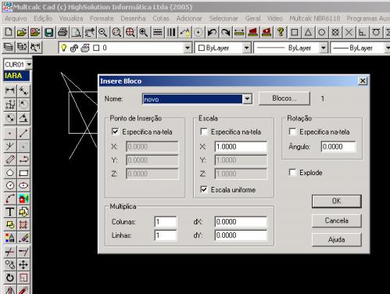
Task: Select the polygon drawing tool
Action: (x=10, y=173)
